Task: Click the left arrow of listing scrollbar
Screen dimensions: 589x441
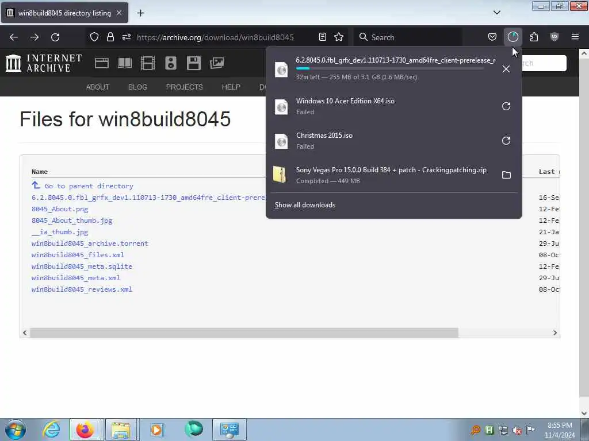Action: [25, 333]
